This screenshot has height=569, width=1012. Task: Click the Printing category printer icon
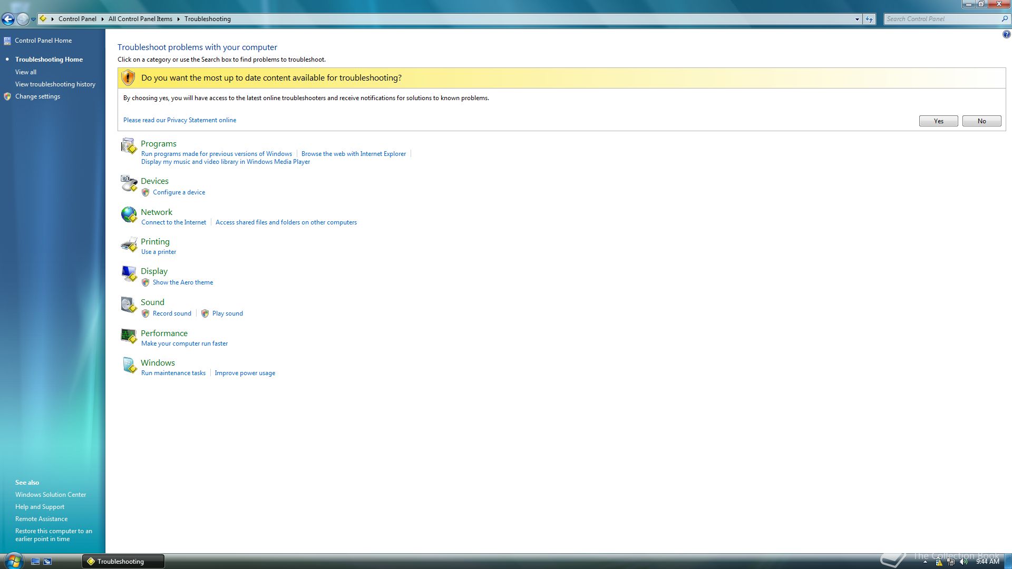pos(129,244)
